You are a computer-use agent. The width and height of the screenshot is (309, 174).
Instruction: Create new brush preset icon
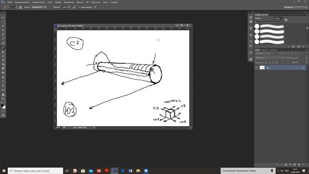[x=298, y=46]
